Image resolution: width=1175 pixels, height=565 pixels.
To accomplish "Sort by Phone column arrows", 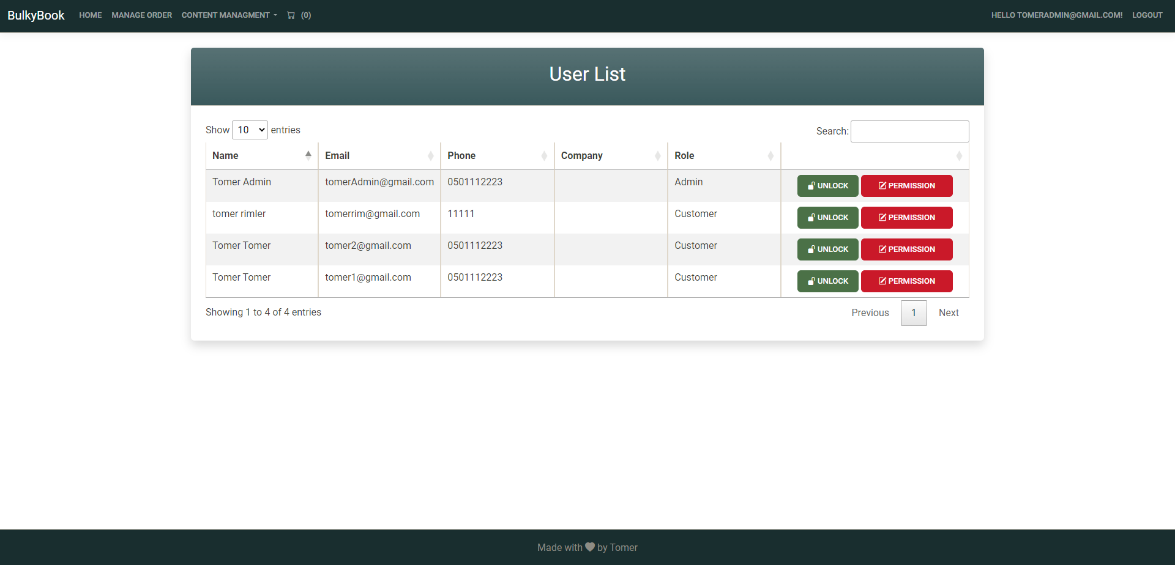I will click(545, 155).
